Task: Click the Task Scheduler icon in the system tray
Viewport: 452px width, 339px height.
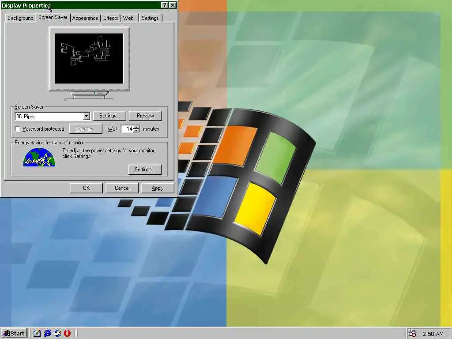Action: click(x=412, y=334)
